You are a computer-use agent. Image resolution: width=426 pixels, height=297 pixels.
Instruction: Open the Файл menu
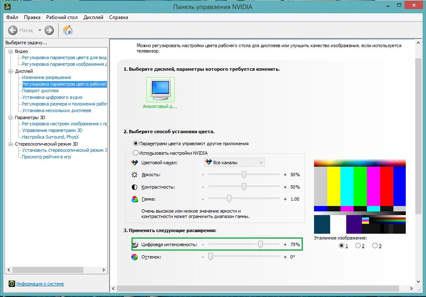pos(12,17)
